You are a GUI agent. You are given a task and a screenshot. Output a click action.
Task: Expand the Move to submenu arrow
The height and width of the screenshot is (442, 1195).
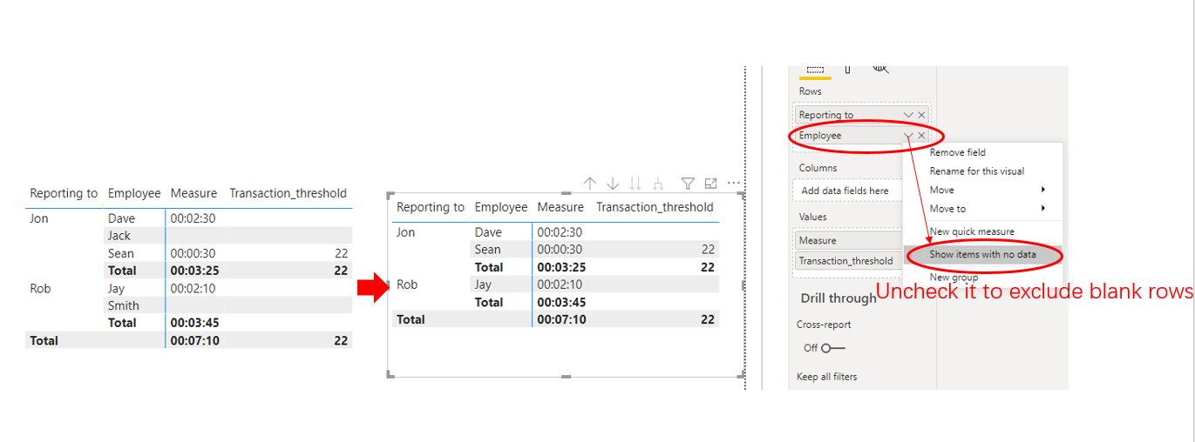[1043, 209]
